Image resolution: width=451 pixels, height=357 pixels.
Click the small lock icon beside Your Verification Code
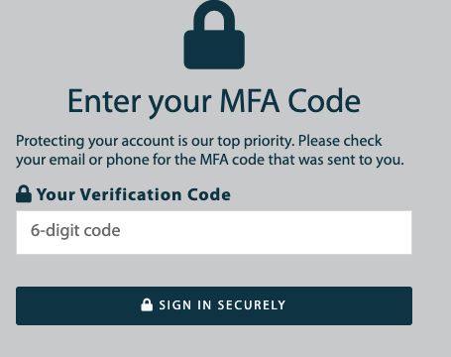click(24, 193)
